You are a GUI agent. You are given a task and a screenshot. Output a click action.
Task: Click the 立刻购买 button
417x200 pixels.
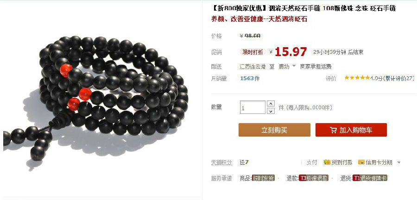pyautogui.click(x=274, y=130)
